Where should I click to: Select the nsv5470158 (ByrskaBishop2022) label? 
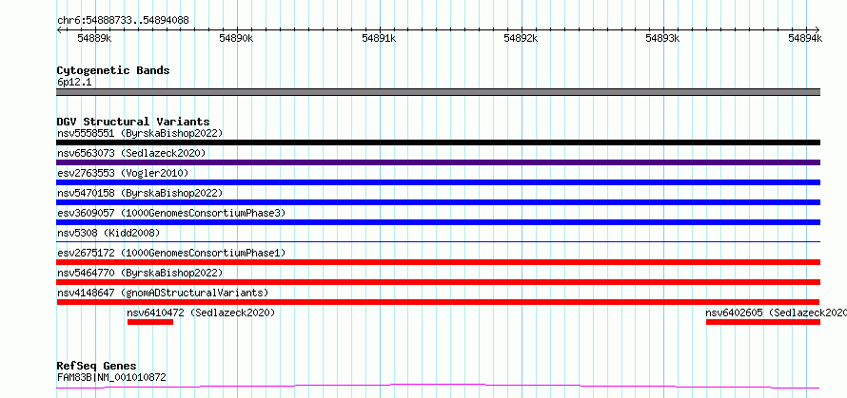point(140,193)
